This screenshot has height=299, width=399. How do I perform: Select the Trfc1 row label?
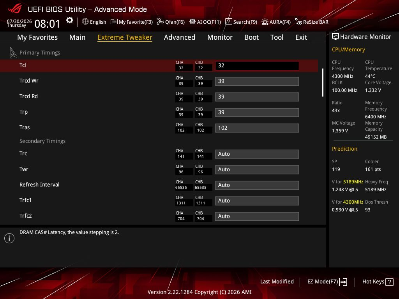[x=25, y=200]
